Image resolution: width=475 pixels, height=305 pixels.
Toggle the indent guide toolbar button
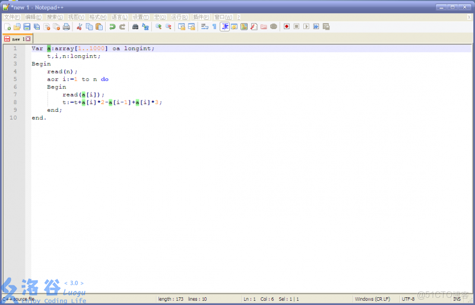pos(225,27)
